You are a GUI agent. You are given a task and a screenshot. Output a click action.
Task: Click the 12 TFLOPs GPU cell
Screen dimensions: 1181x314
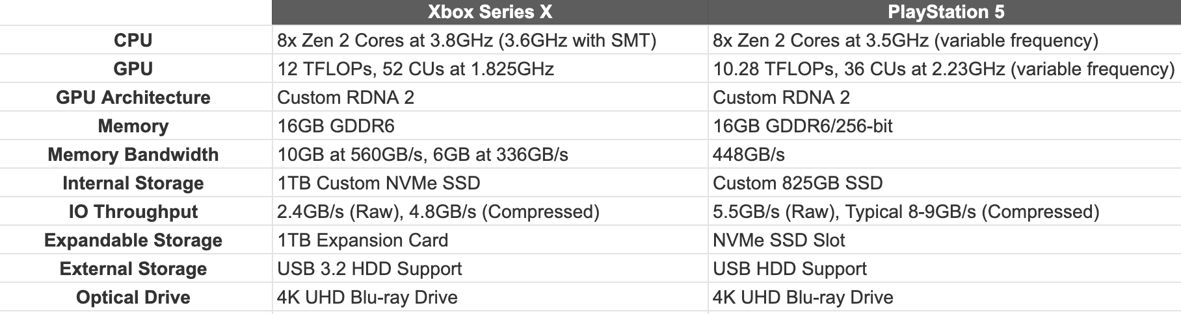pyautogui.click(x=416, y=69)
